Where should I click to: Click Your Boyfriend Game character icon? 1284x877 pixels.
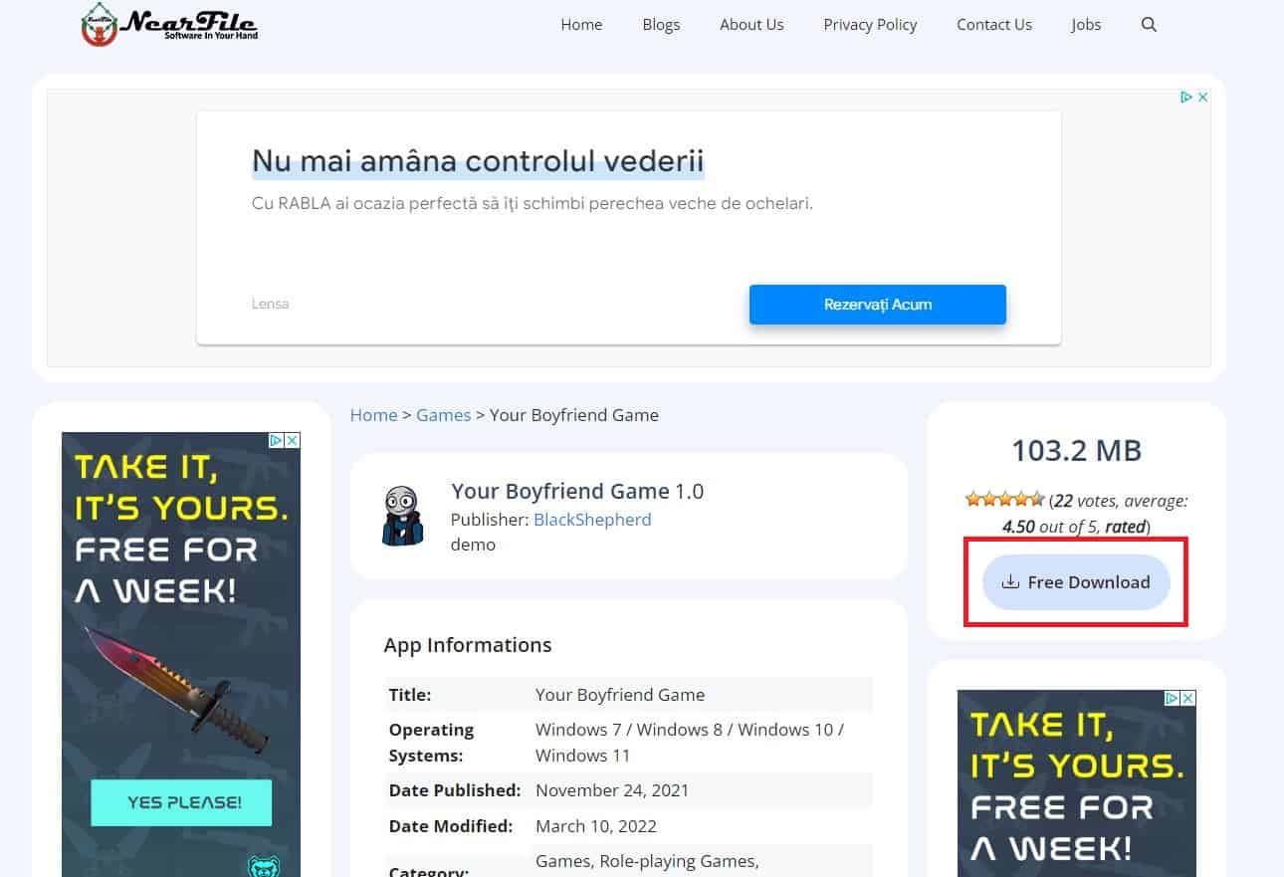coord(402,516)
